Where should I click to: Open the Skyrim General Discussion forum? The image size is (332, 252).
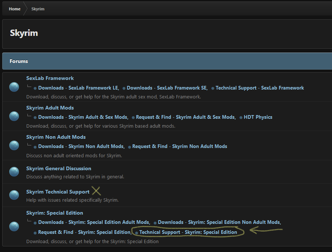click(x=59, y=168)
